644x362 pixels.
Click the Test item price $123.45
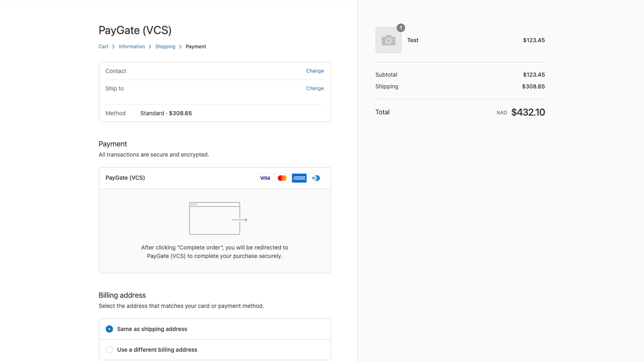coord(534,40)
